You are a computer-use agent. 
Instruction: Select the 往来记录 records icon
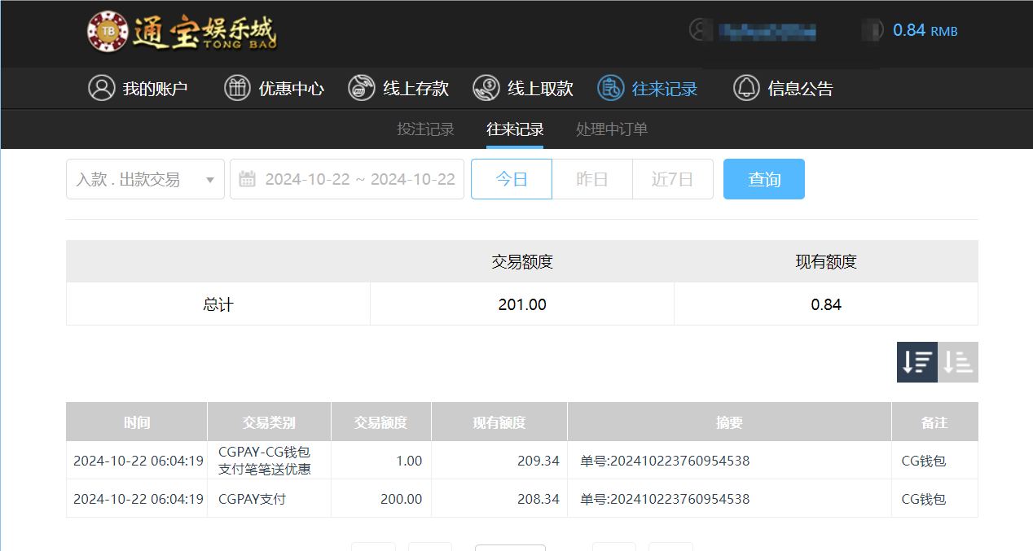coord(611,88)
